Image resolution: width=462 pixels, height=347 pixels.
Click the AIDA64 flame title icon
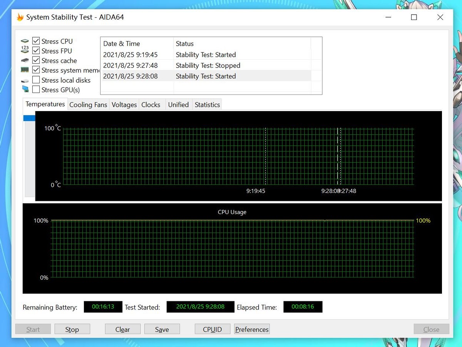20,17
